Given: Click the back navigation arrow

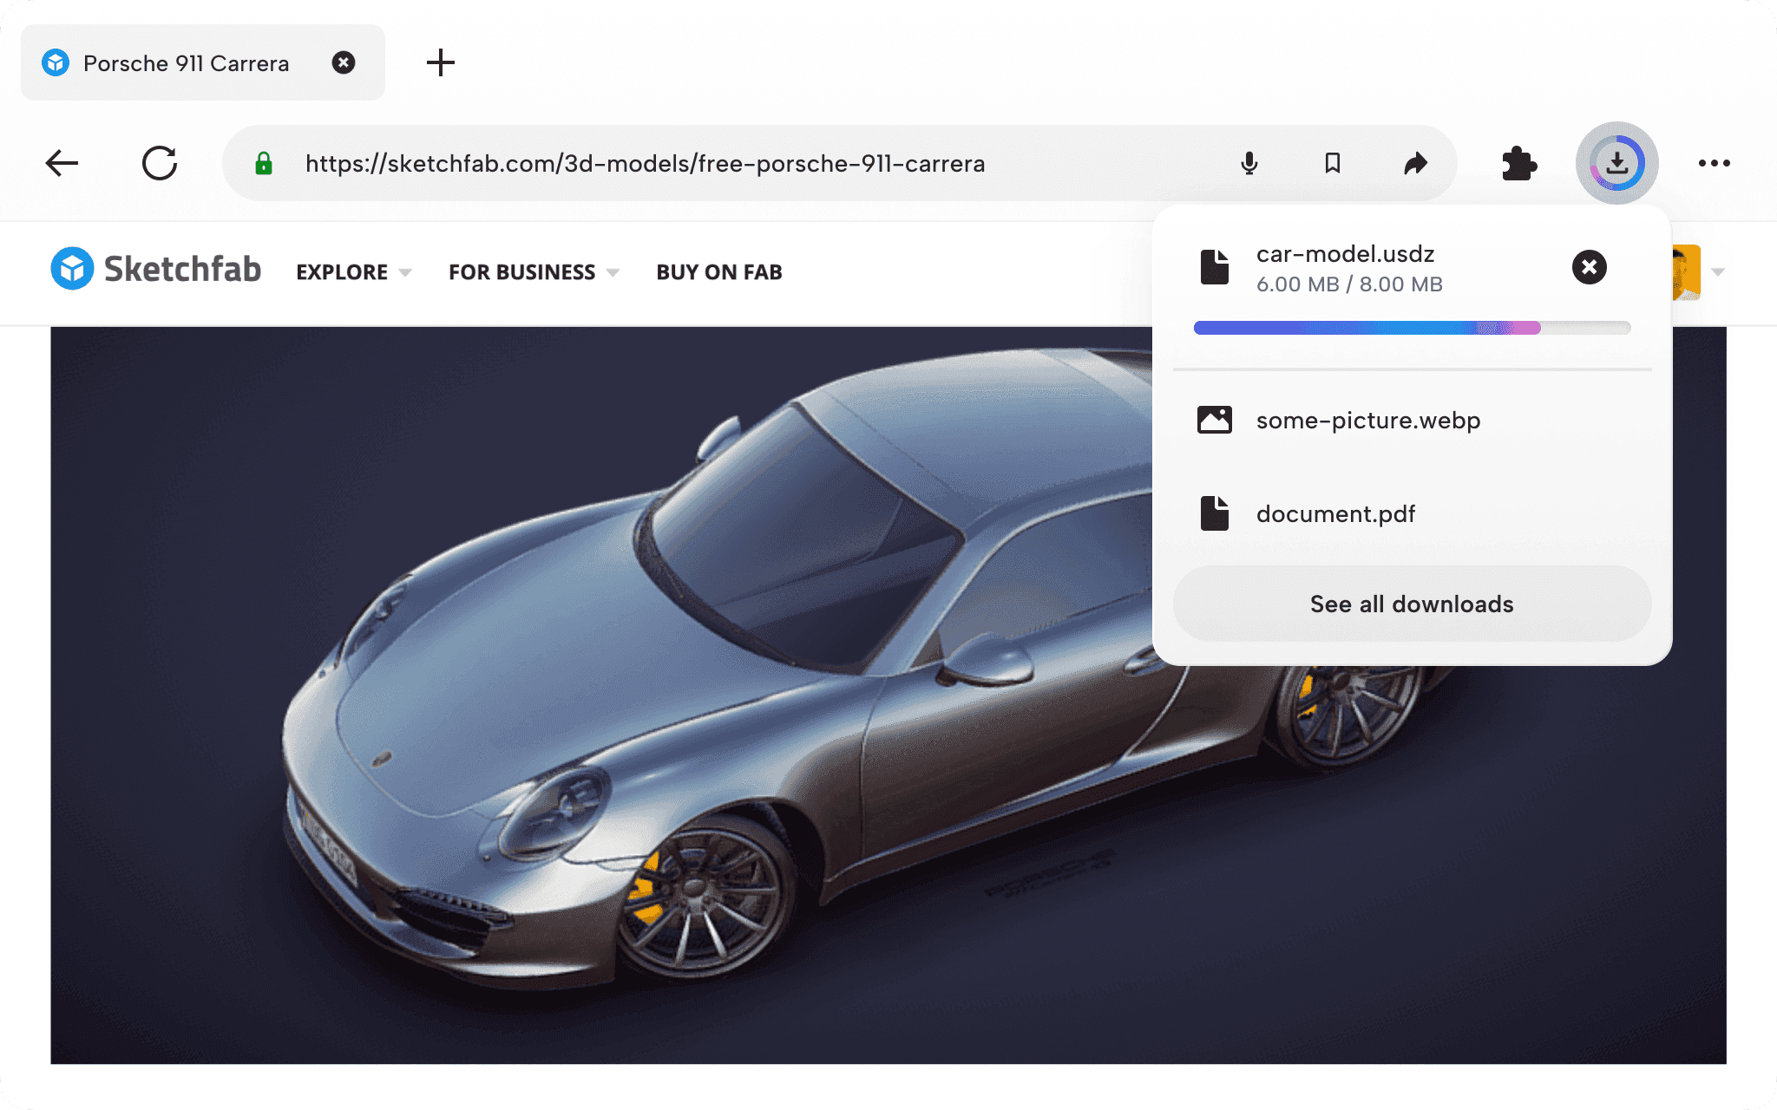Looking at the screenshot, I should (x=62, y=163).
